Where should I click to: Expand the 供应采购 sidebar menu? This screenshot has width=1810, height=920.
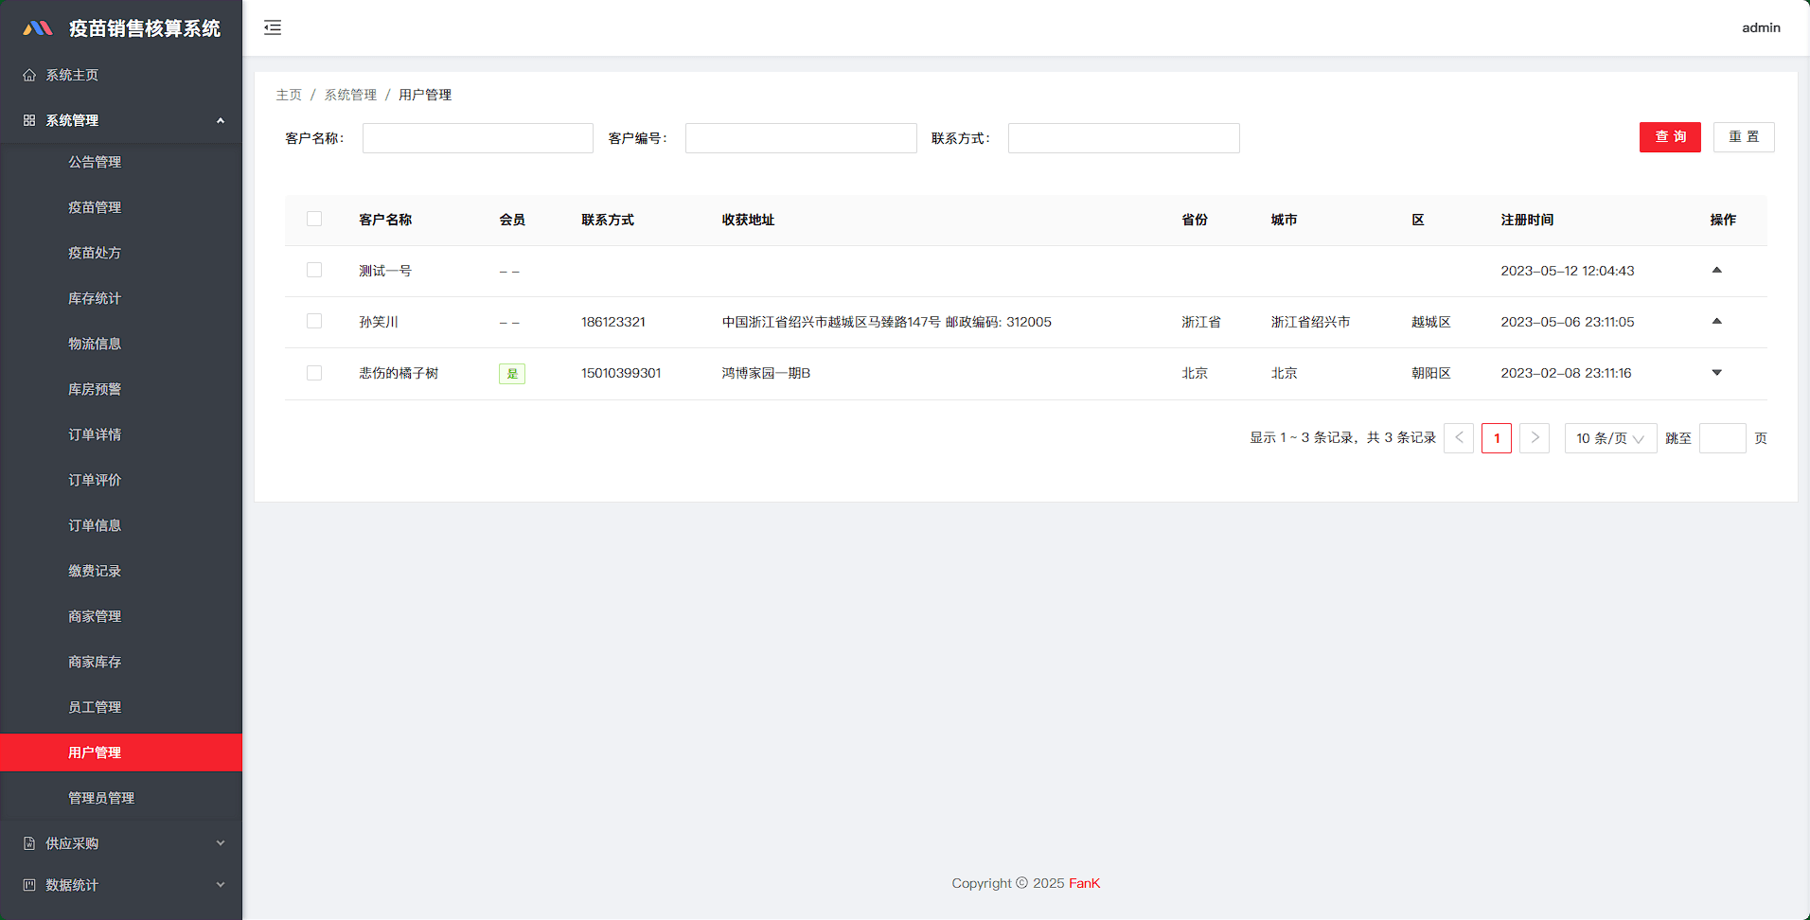coord(121,843)
